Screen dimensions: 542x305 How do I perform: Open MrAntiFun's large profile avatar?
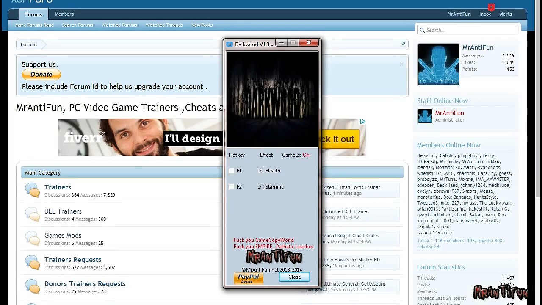[438, 64]
